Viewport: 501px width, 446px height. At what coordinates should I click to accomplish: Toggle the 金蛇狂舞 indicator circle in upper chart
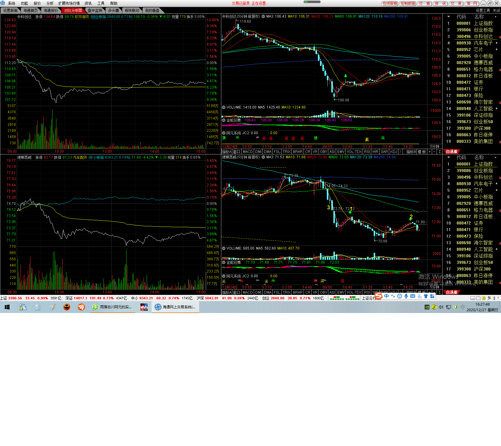[x=224, y=120]
